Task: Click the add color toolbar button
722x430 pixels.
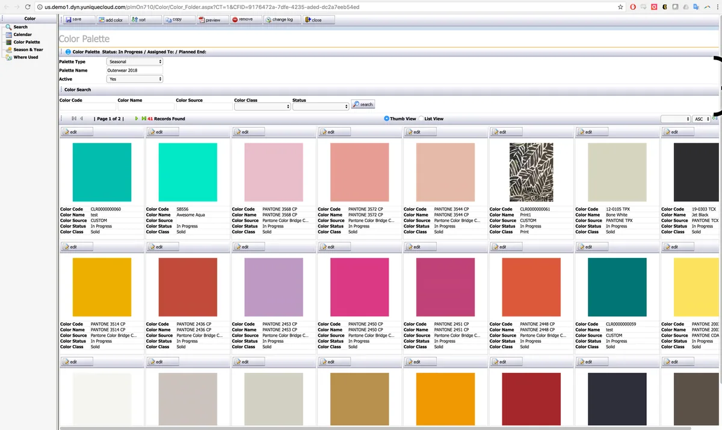Action: pyautogui.click(x=111, y=20)
